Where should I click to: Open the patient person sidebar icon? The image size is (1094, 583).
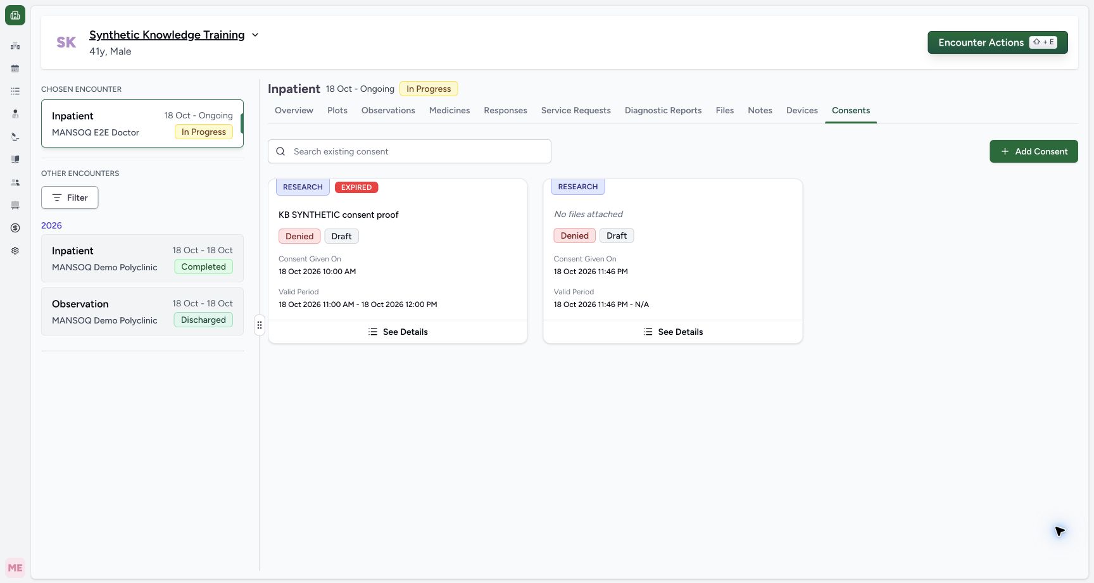tap(15, 114)
